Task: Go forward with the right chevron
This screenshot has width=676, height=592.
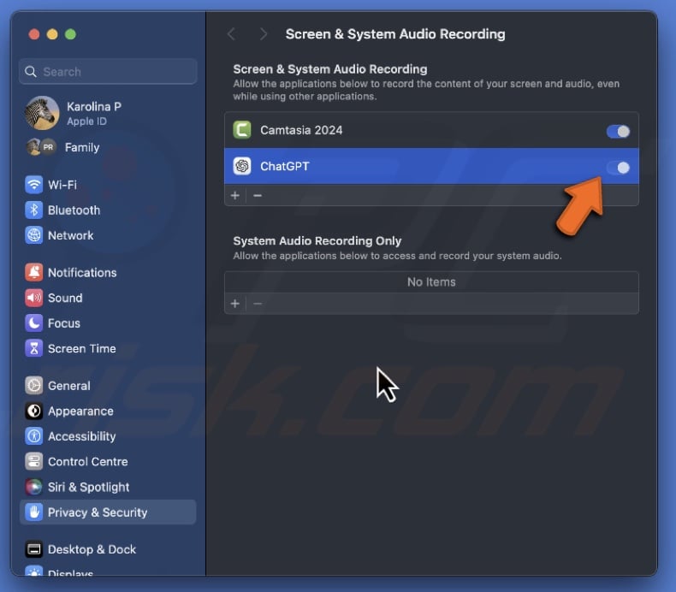Action: (264, 34)
